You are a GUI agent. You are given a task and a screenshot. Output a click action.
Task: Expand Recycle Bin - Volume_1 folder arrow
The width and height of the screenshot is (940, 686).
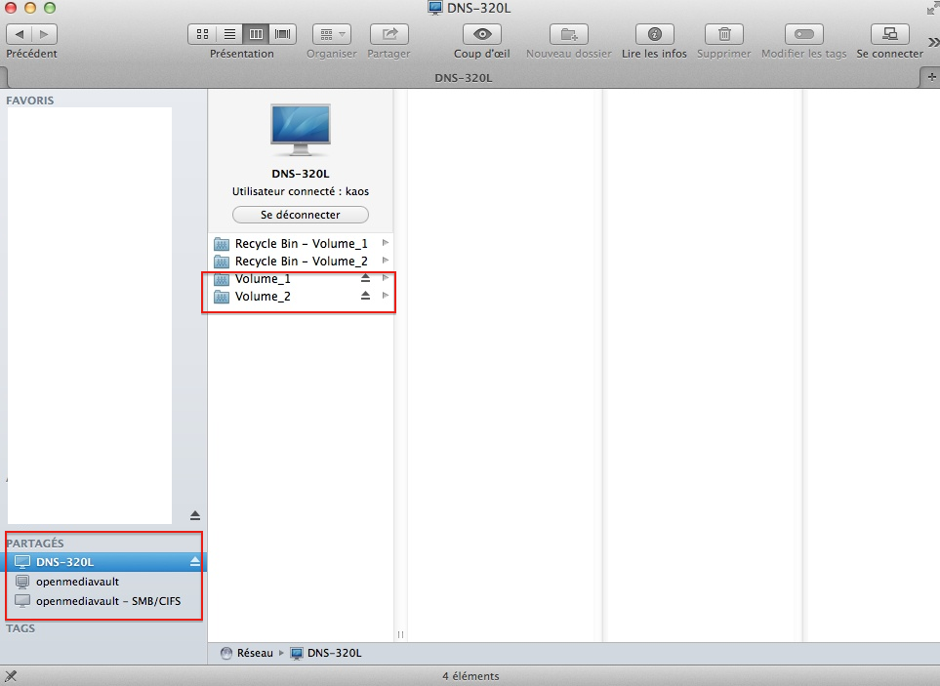point(386,243)
